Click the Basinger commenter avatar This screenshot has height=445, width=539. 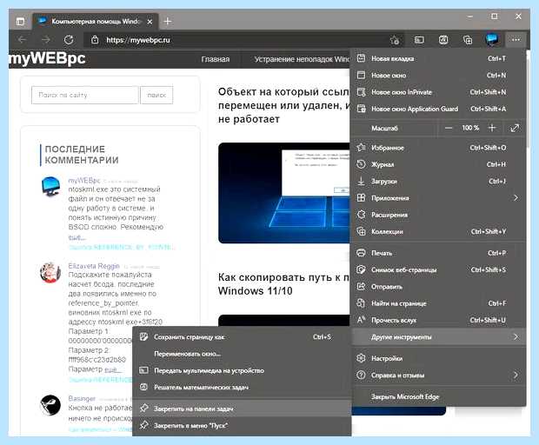50,405
